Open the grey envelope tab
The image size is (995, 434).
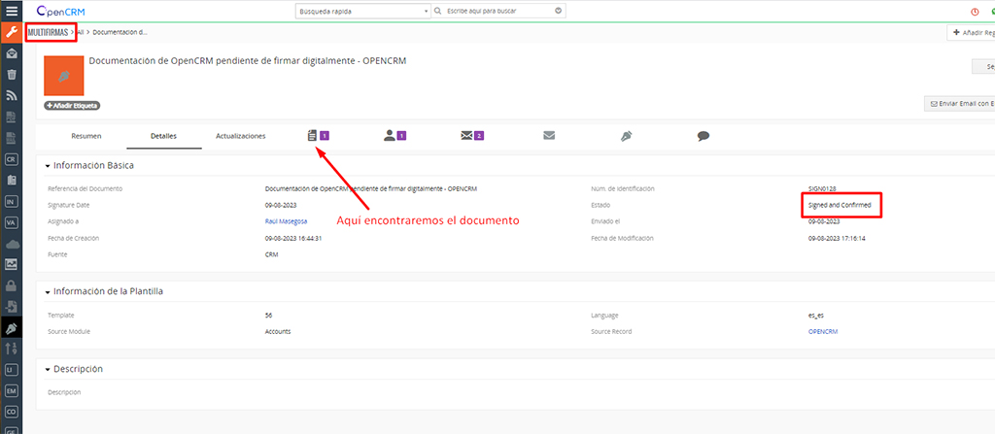tap(550, 135)
